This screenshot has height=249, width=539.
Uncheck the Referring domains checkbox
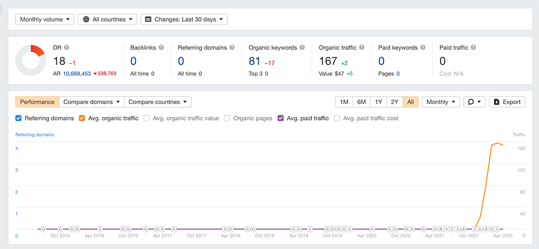19,118
